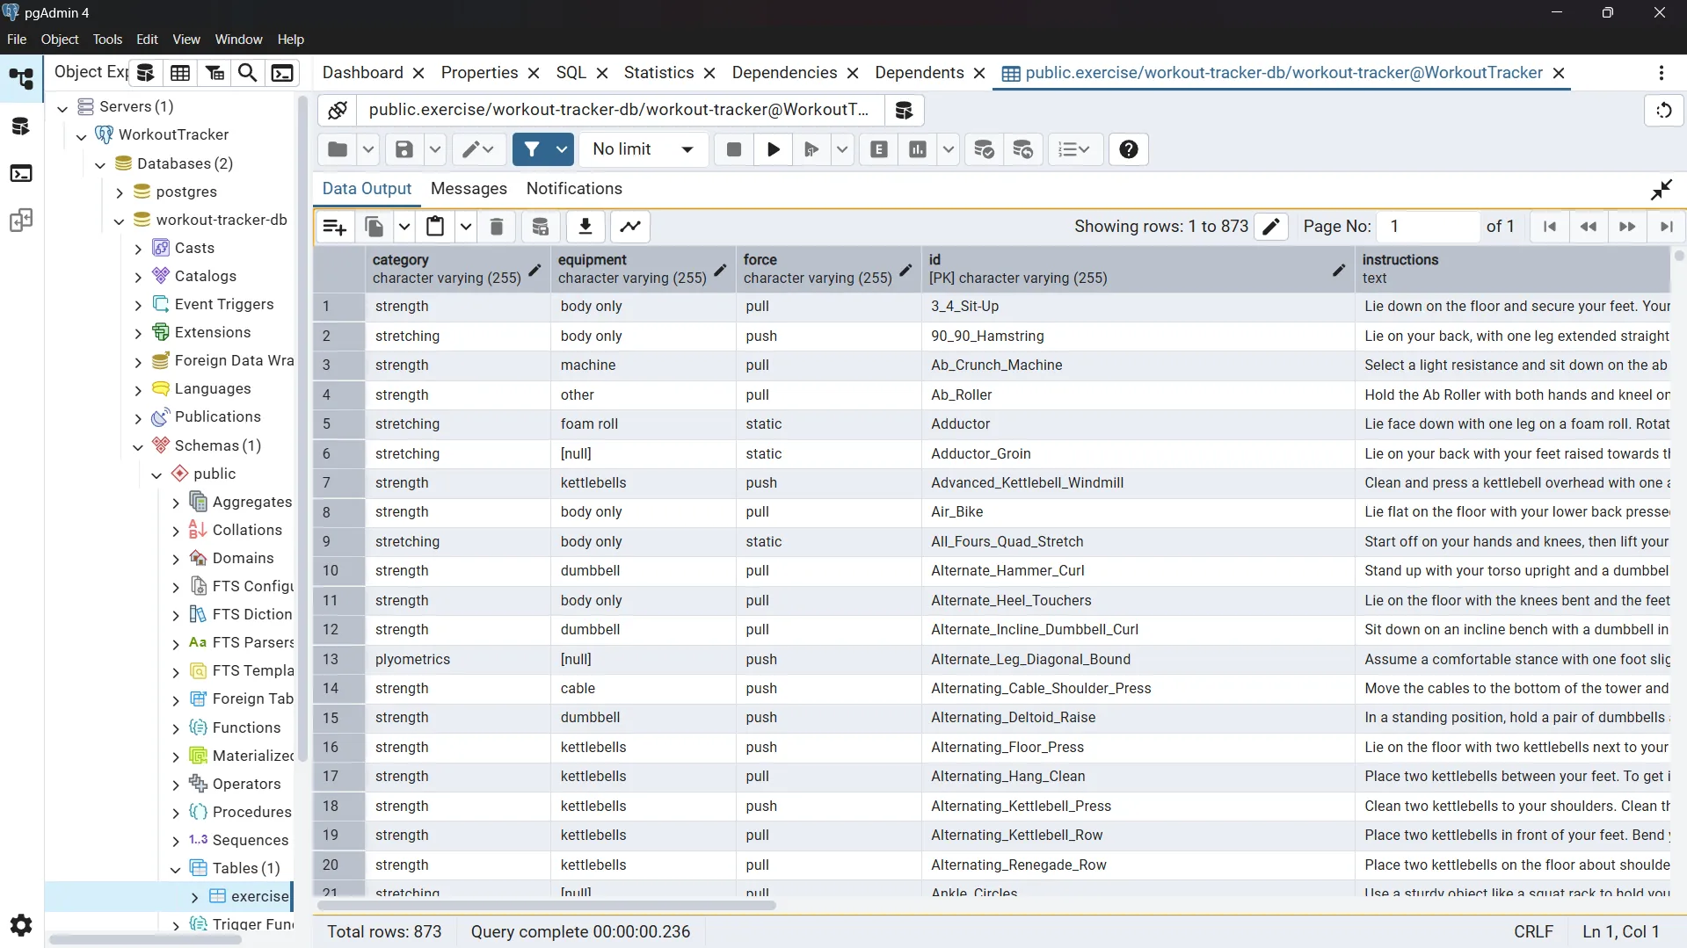1687x948 pixels.
Task: Click the execute script icon
Action: [811, 149]
